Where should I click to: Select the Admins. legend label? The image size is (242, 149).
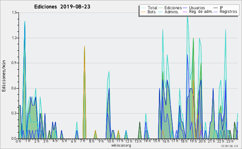click(x=172, y=12)
